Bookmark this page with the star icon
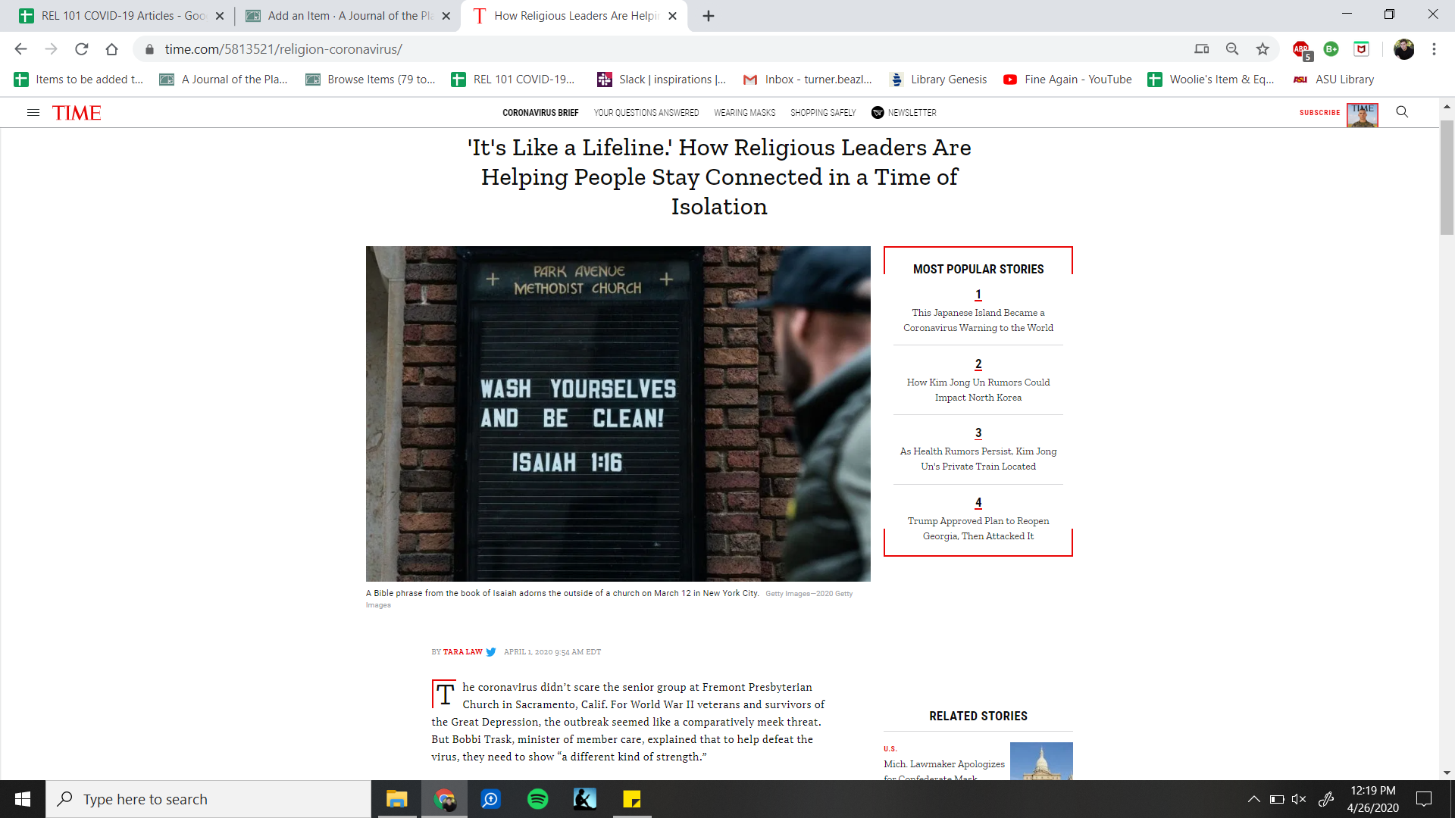 click(1263, 49)
